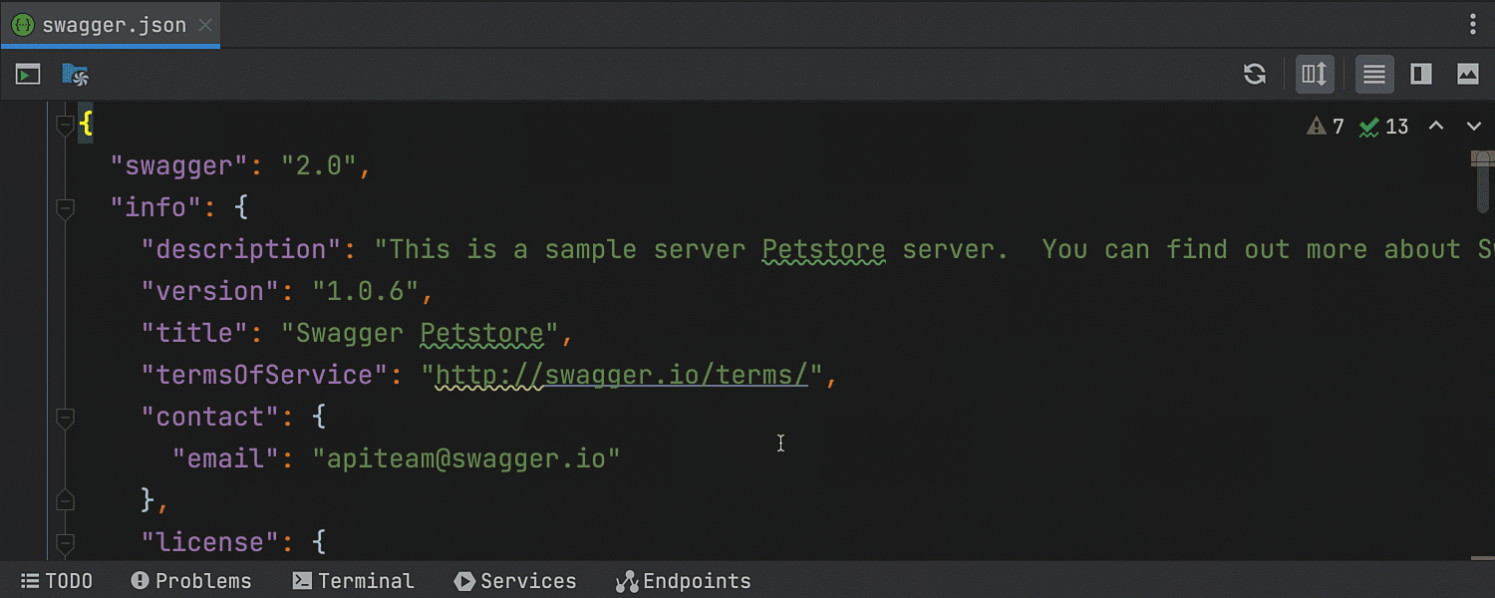Viewport: 1495px width, 598px height.
Task: Go to the next highlighted problem
Action: click(x=1474, y=127)
